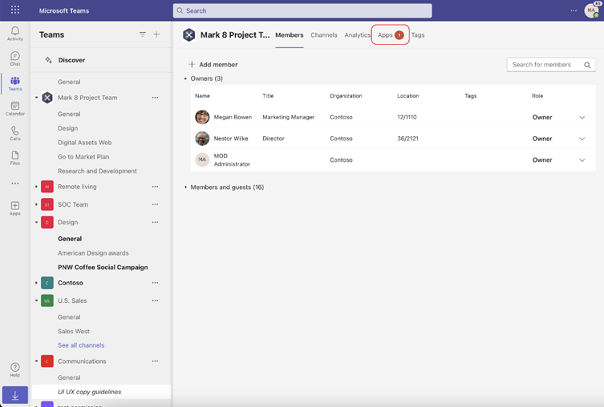Image resolution: width=604 pixels, height=407 pixels.
Task: Open more options for Mark 8 Project Team
Action: (155, 98)
